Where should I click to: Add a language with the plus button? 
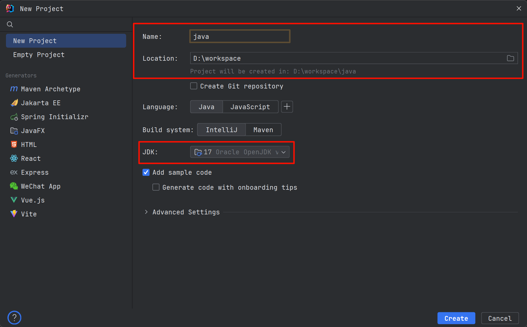(x=287, y=107)
